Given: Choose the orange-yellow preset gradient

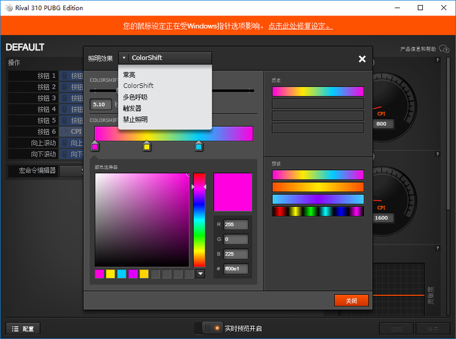Looking at the screenshot, I should [x=318, y=187].
